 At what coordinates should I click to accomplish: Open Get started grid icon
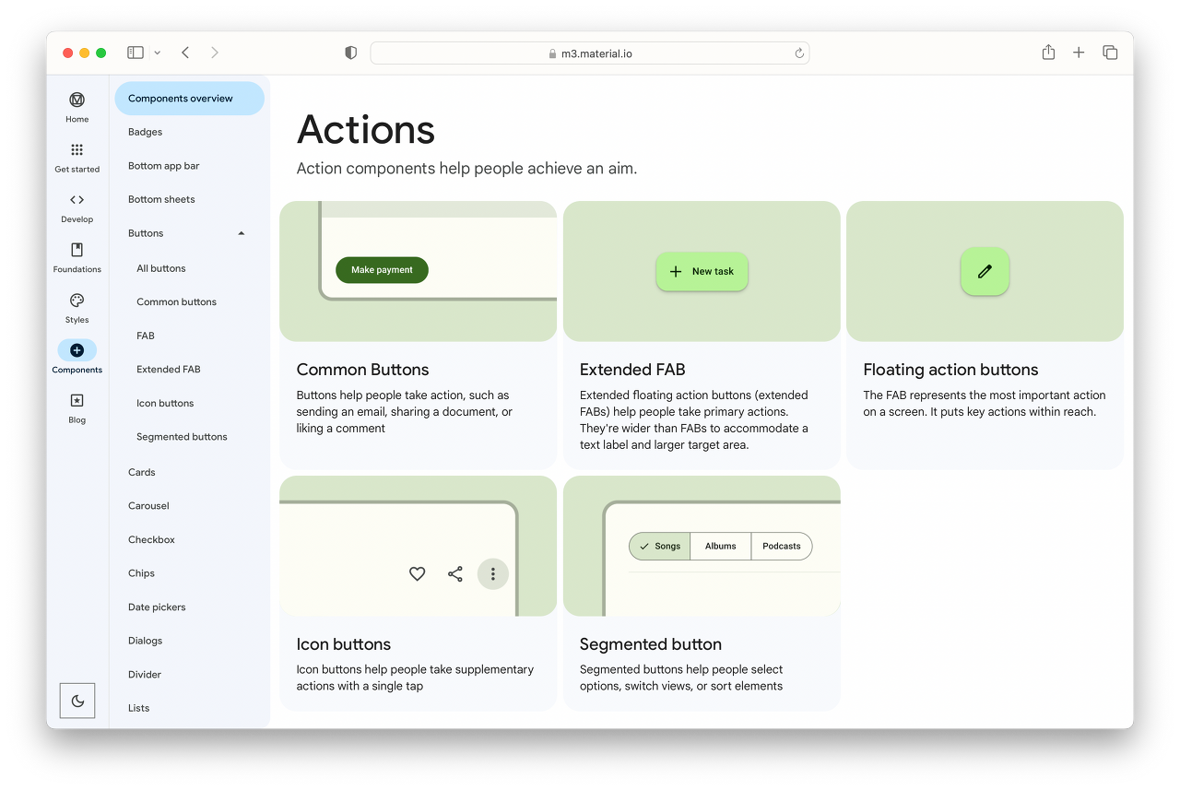(77, 149)
